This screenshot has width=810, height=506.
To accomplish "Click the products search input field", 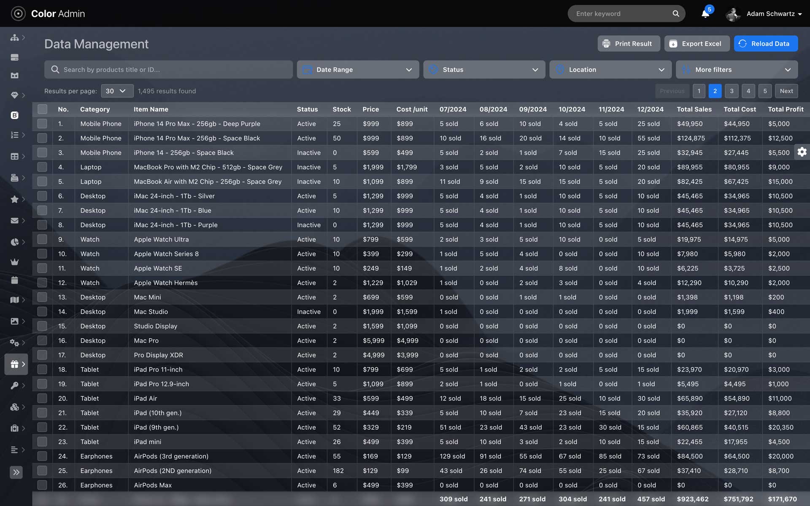I will point(169,70).
